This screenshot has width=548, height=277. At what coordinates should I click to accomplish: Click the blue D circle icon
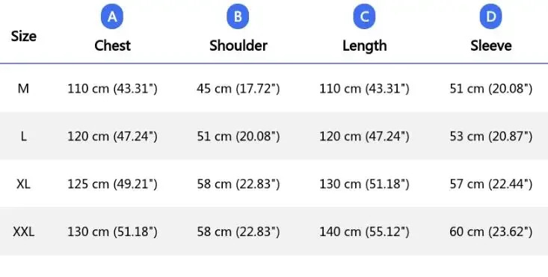coord(490,16)
